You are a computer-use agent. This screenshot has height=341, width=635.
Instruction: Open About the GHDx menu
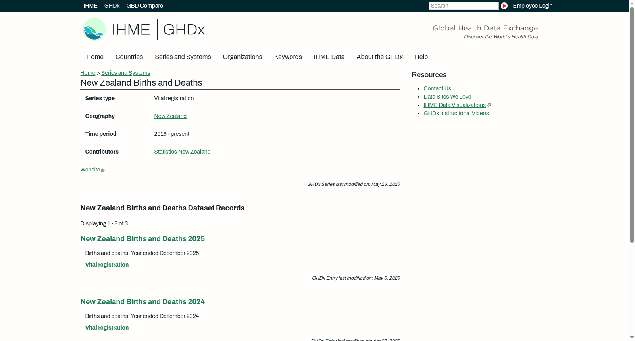(x=380, y=57)
